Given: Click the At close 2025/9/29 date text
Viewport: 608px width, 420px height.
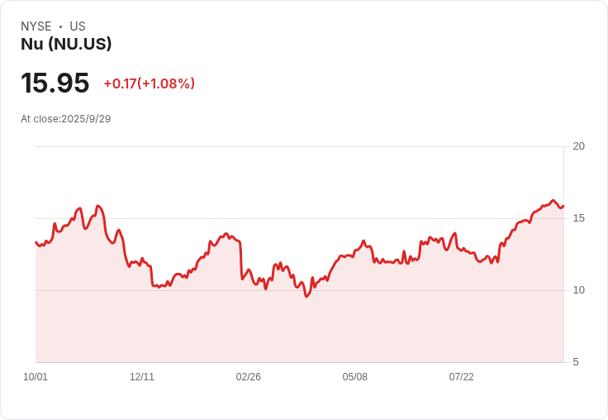Looking at the screenshot, I should point(65,118).
